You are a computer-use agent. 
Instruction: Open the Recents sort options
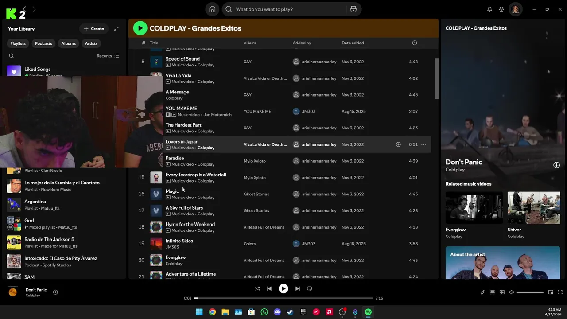click(108, 56)
